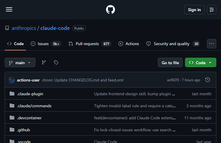Viewport: 221px width, 143px height.
Task: Expand additional navigation options ellipsis
Action: click(212, 44)
